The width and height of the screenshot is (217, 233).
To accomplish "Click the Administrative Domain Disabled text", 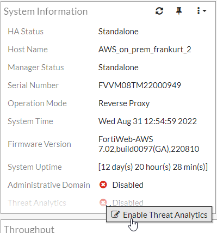I will 128,185.
